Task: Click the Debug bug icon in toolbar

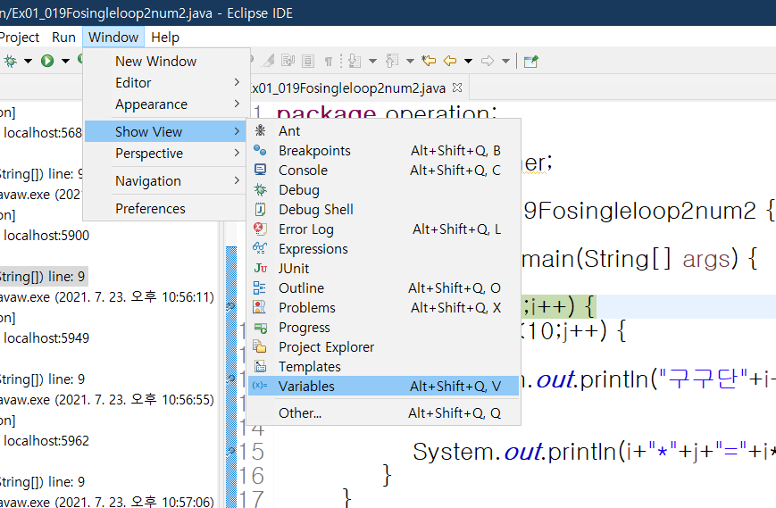Action: (x=11, y=62)
